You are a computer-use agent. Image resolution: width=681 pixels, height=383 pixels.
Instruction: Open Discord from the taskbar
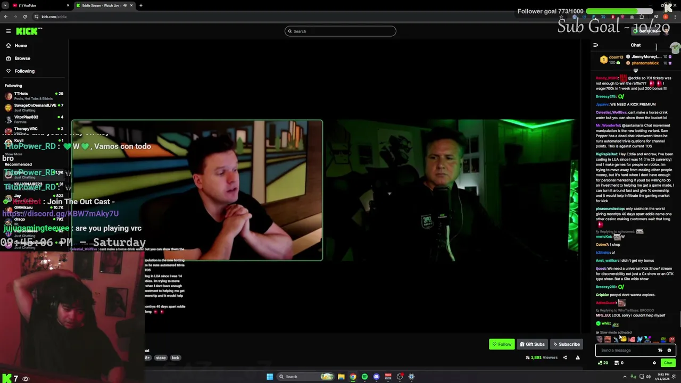(x=376, y=377)
